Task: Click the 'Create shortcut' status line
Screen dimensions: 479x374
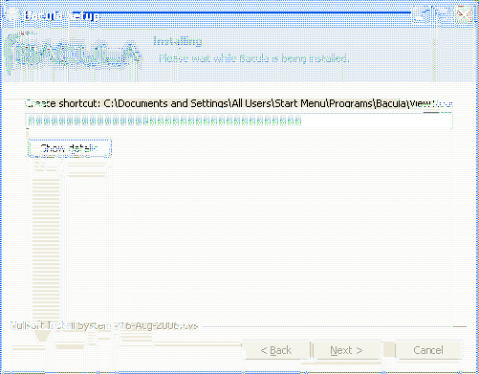Action: pos(239,103)
